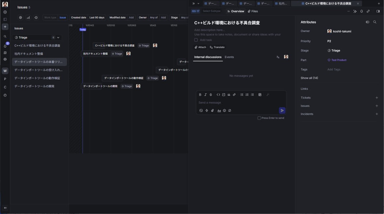Image resolution: width=384 pixels, height=214 pixels.
Task: Open the settings gear in left sidebar
Action: (5, 12)
